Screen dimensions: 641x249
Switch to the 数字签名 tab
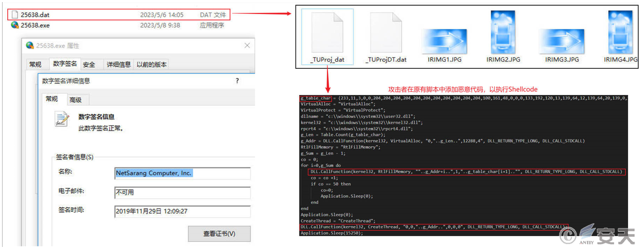click(65, 64)
